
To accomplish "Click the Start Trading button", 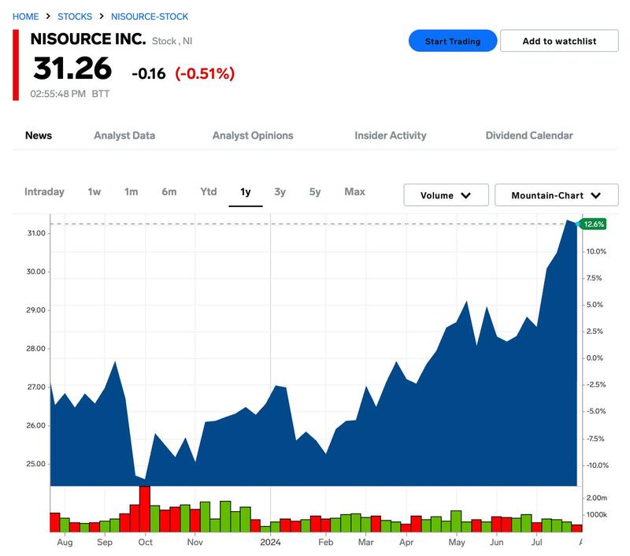I will tap(453, 41).
